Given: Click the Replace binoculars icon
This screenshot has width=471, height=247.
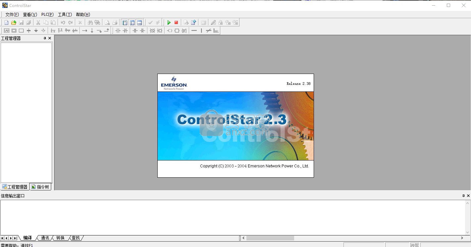Looking at the screenshot, I should click(x=97, y=22).
